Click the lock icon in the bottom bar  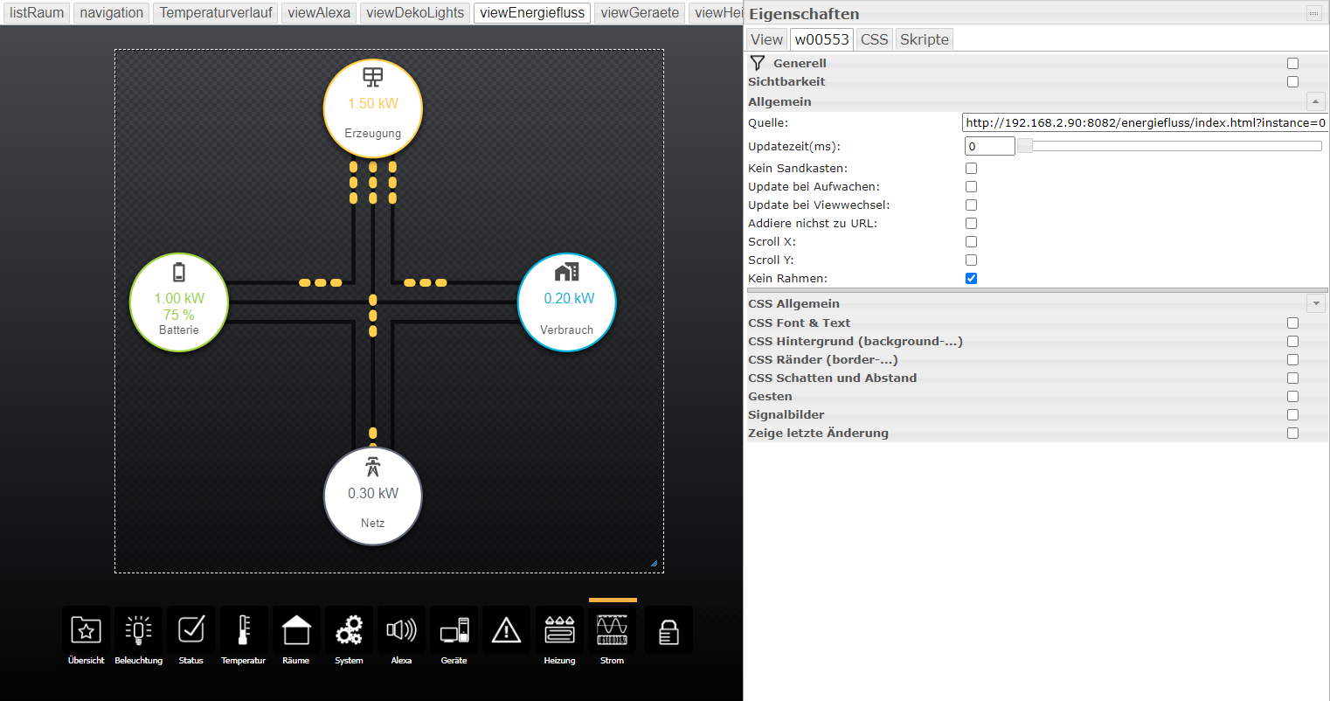pyautogui.click(x=668, y=631)
